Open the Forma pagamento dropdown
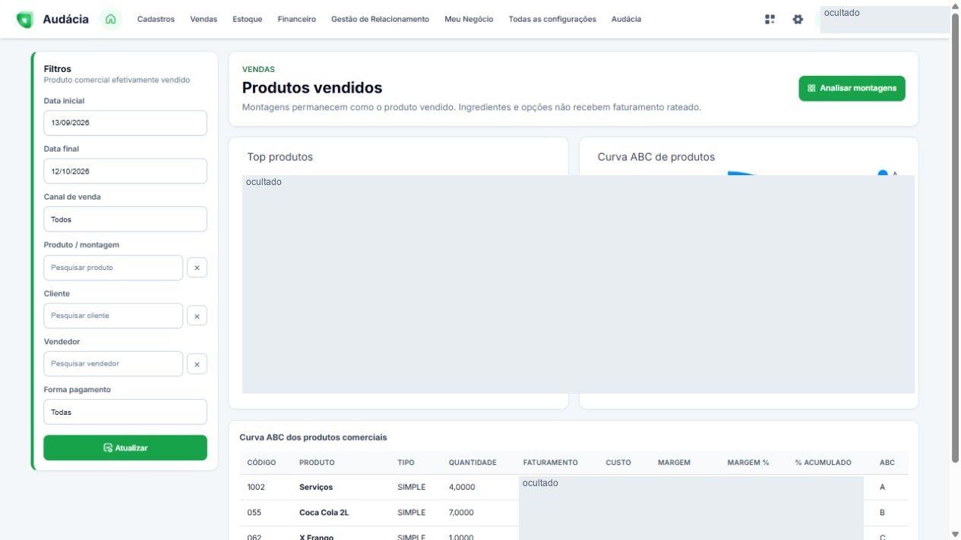The height and width of the screenshot is (540, 961). 125,412
